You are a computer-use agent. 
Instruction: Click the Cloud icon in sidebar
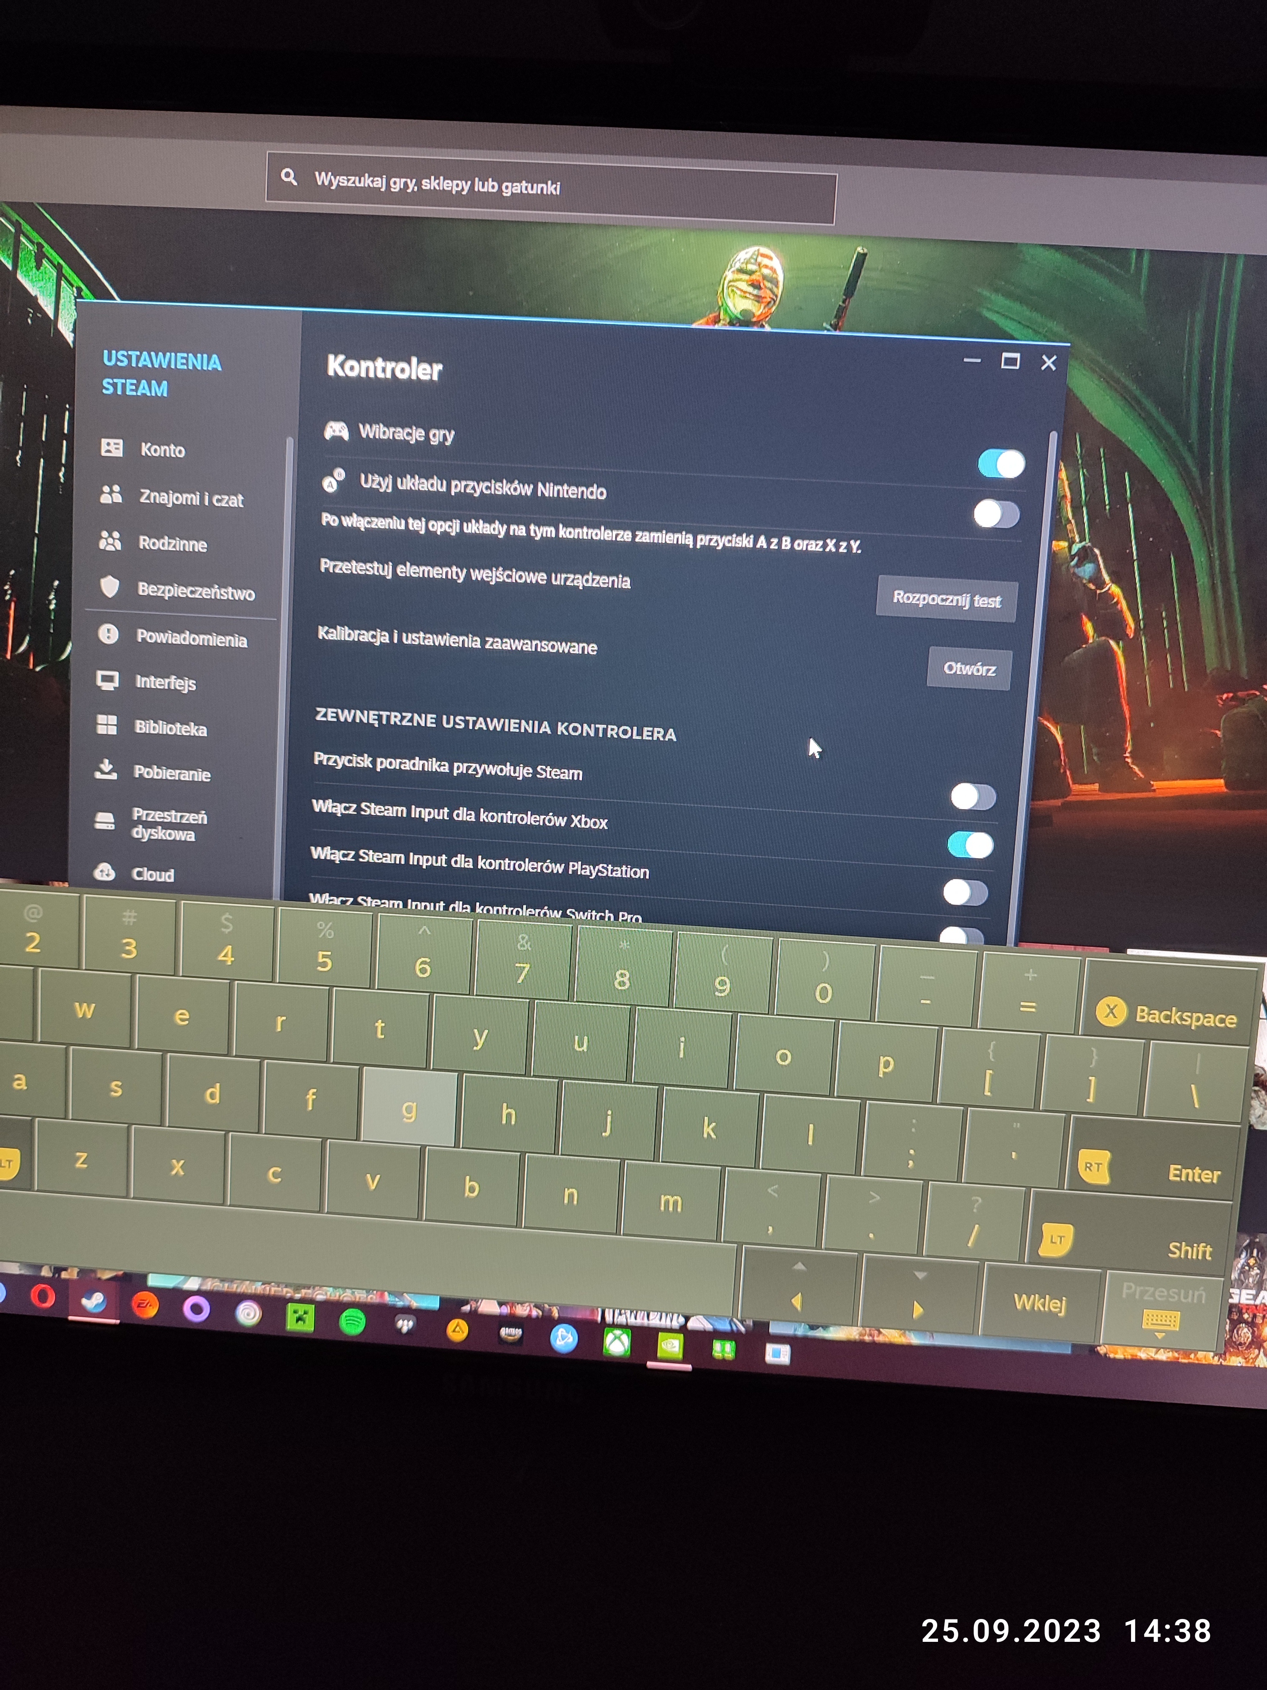click(x=104, y=872)
